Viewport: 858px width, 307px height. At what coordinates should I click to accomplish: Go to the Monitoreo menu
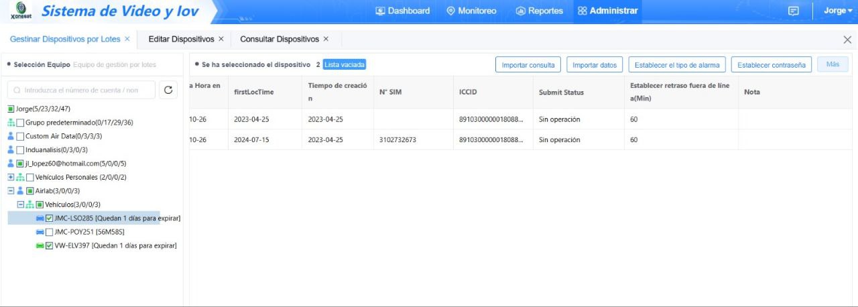tap(471, 11)
